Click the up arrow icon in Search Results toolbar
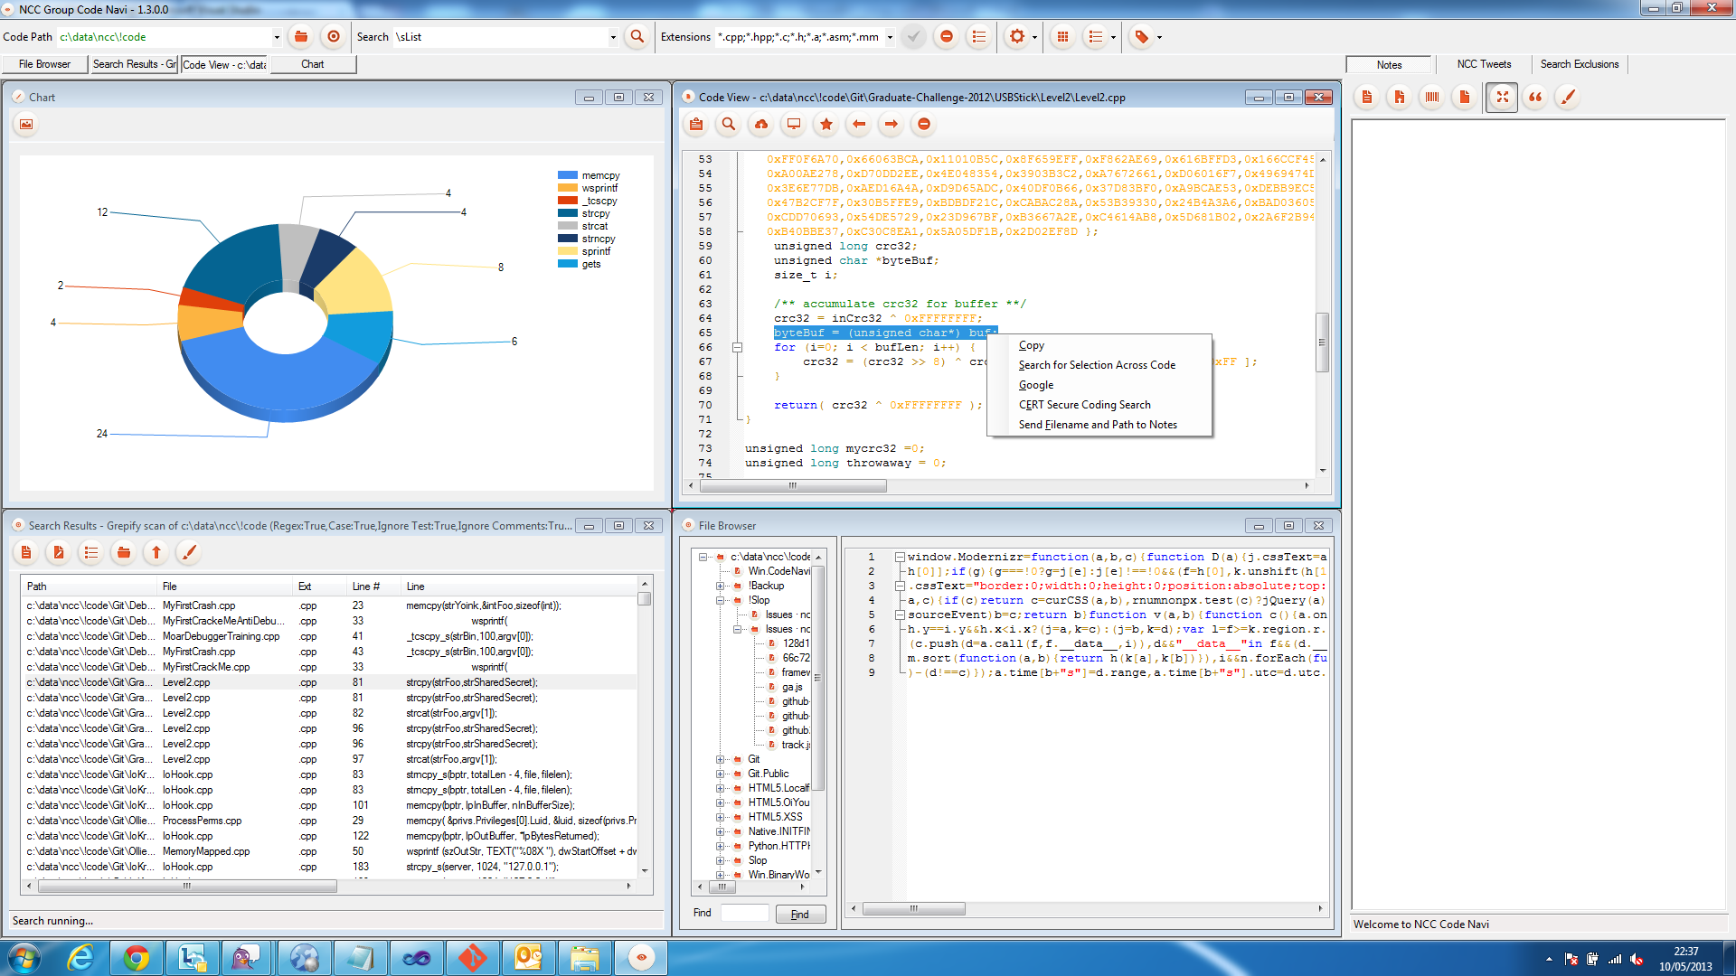 click(x=156, y=552)
